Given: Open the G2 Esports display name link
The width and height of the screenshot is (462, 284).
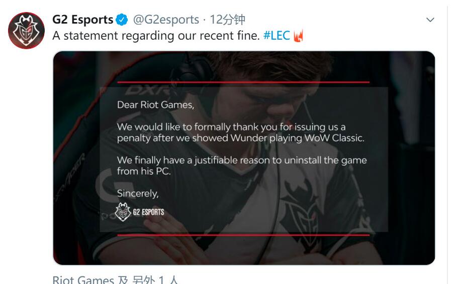Looking at the screenshot, I should point(82,20).
